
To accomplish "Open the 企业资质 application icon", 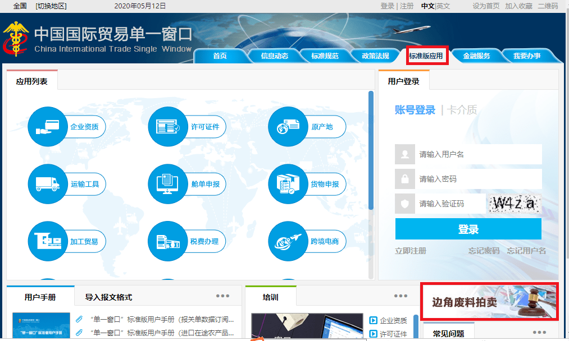I will click(x=48, y=126).
